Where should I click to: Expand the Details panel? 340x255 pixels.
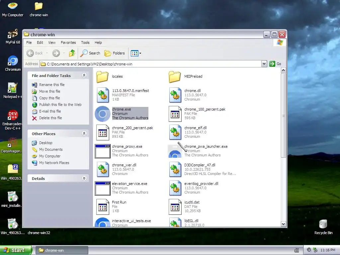(84, 178)
